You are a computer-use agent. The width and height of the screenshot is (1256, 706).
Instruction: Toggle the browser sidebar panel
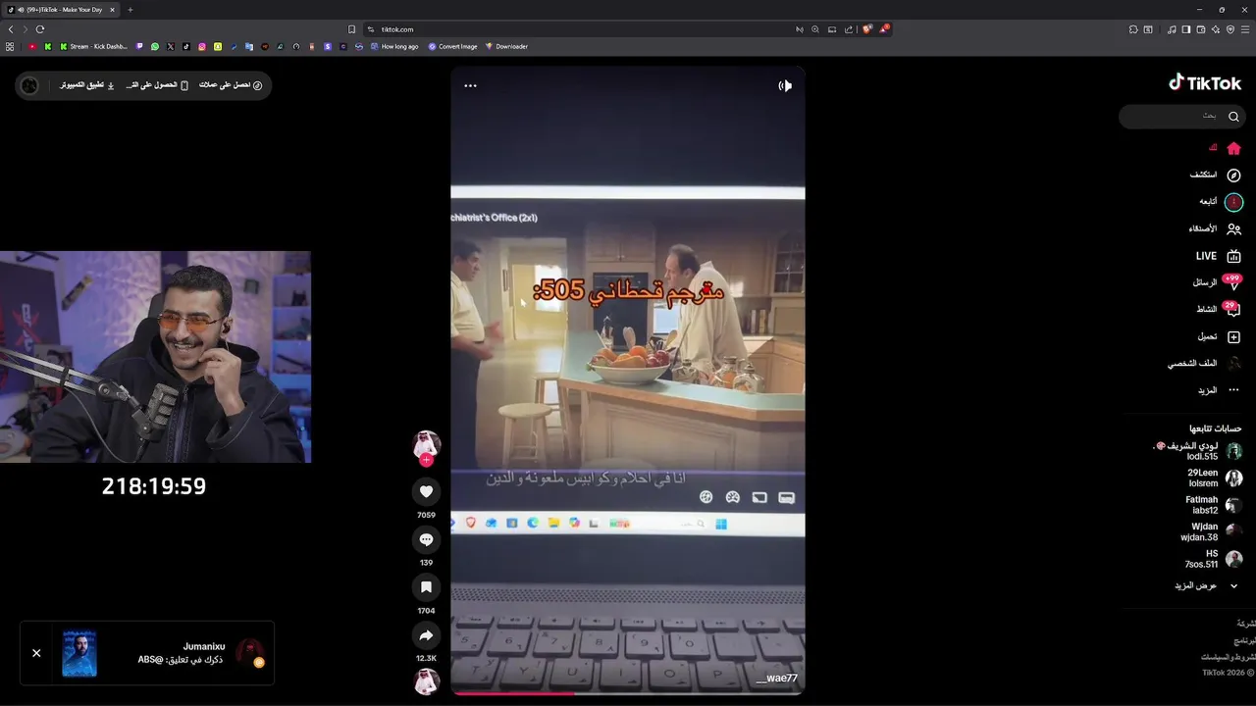tap(1186, 29)
